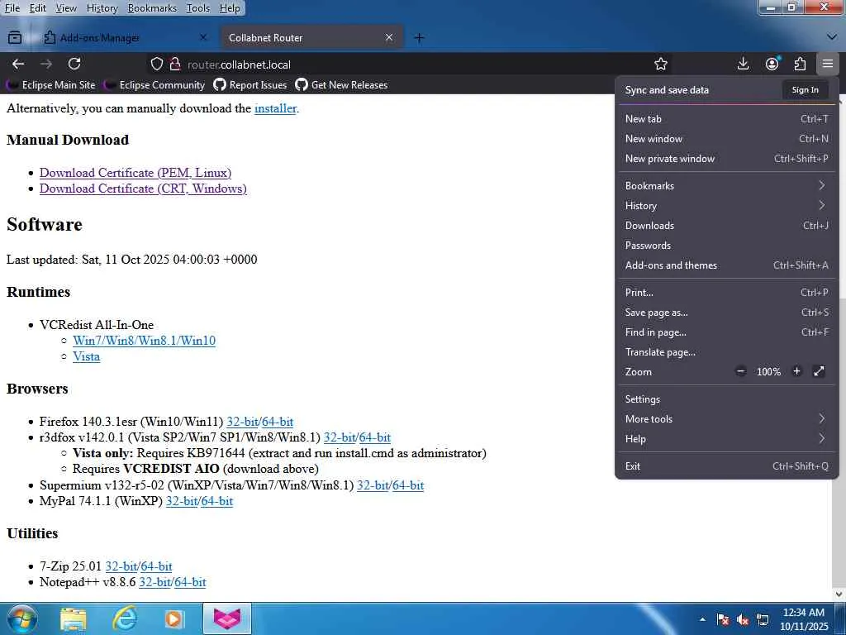Click the taskbar clock
Viewport: 846px width, 635px height.
point(803,619)
